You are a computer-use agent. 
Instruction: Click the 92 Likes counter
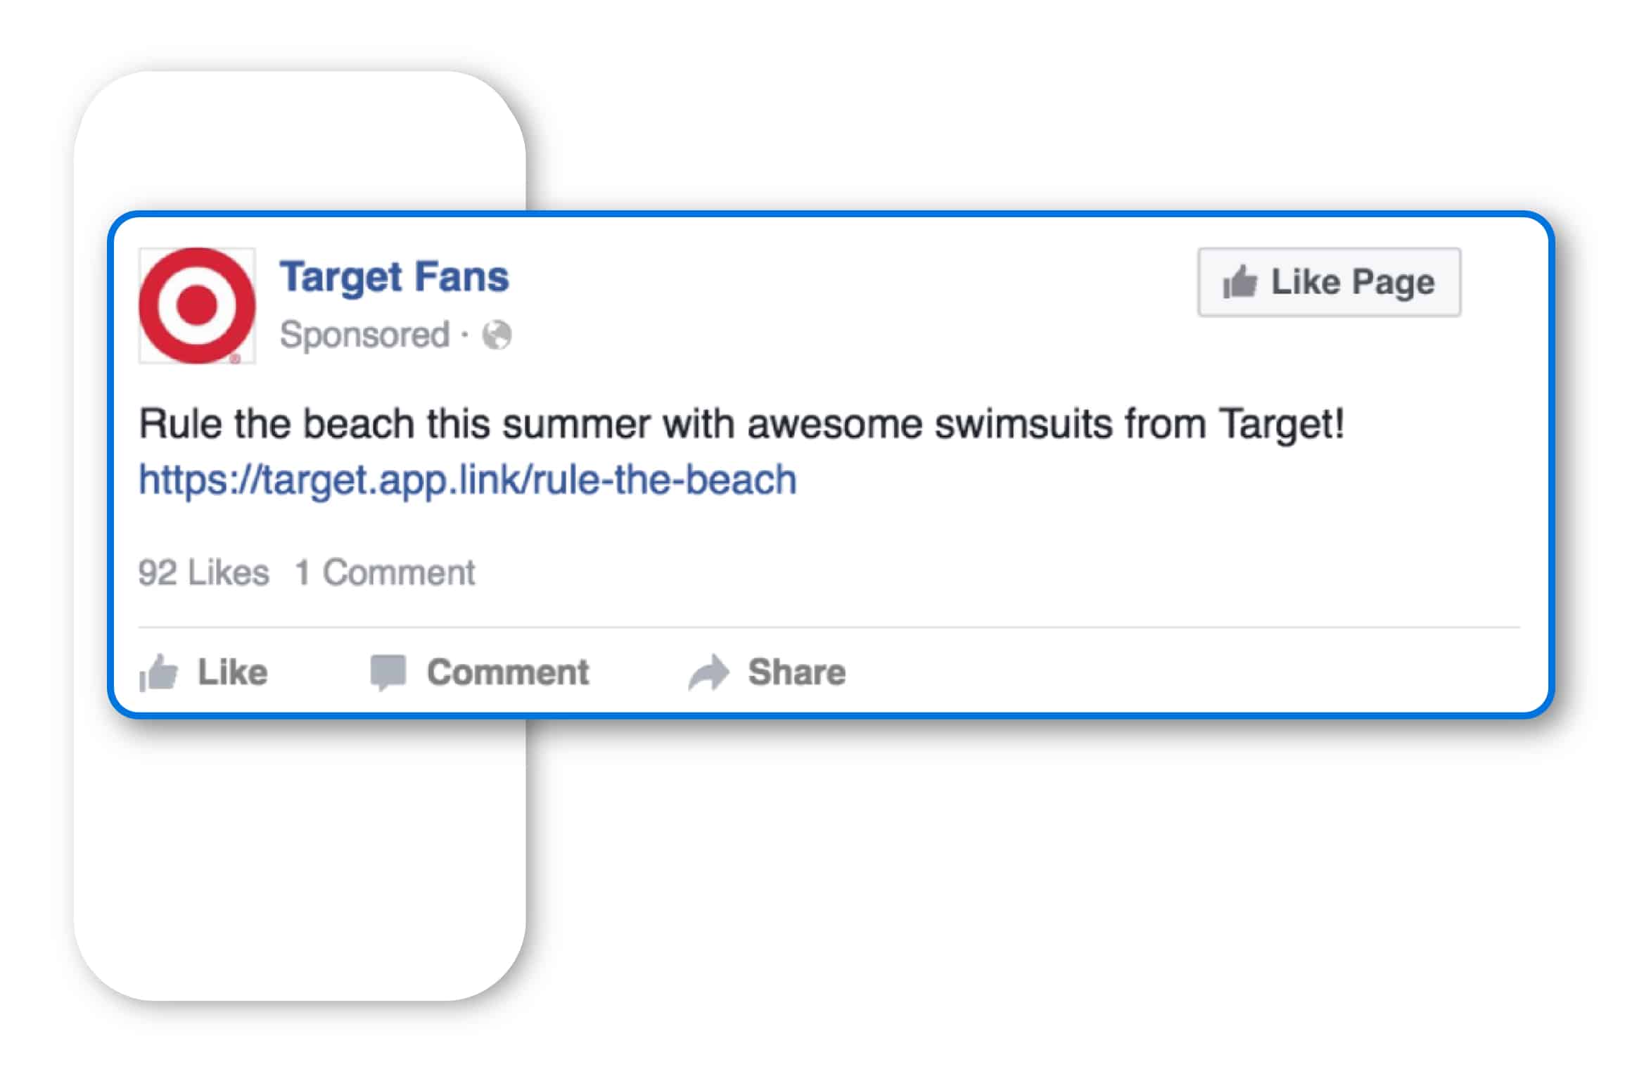(203, 571)
